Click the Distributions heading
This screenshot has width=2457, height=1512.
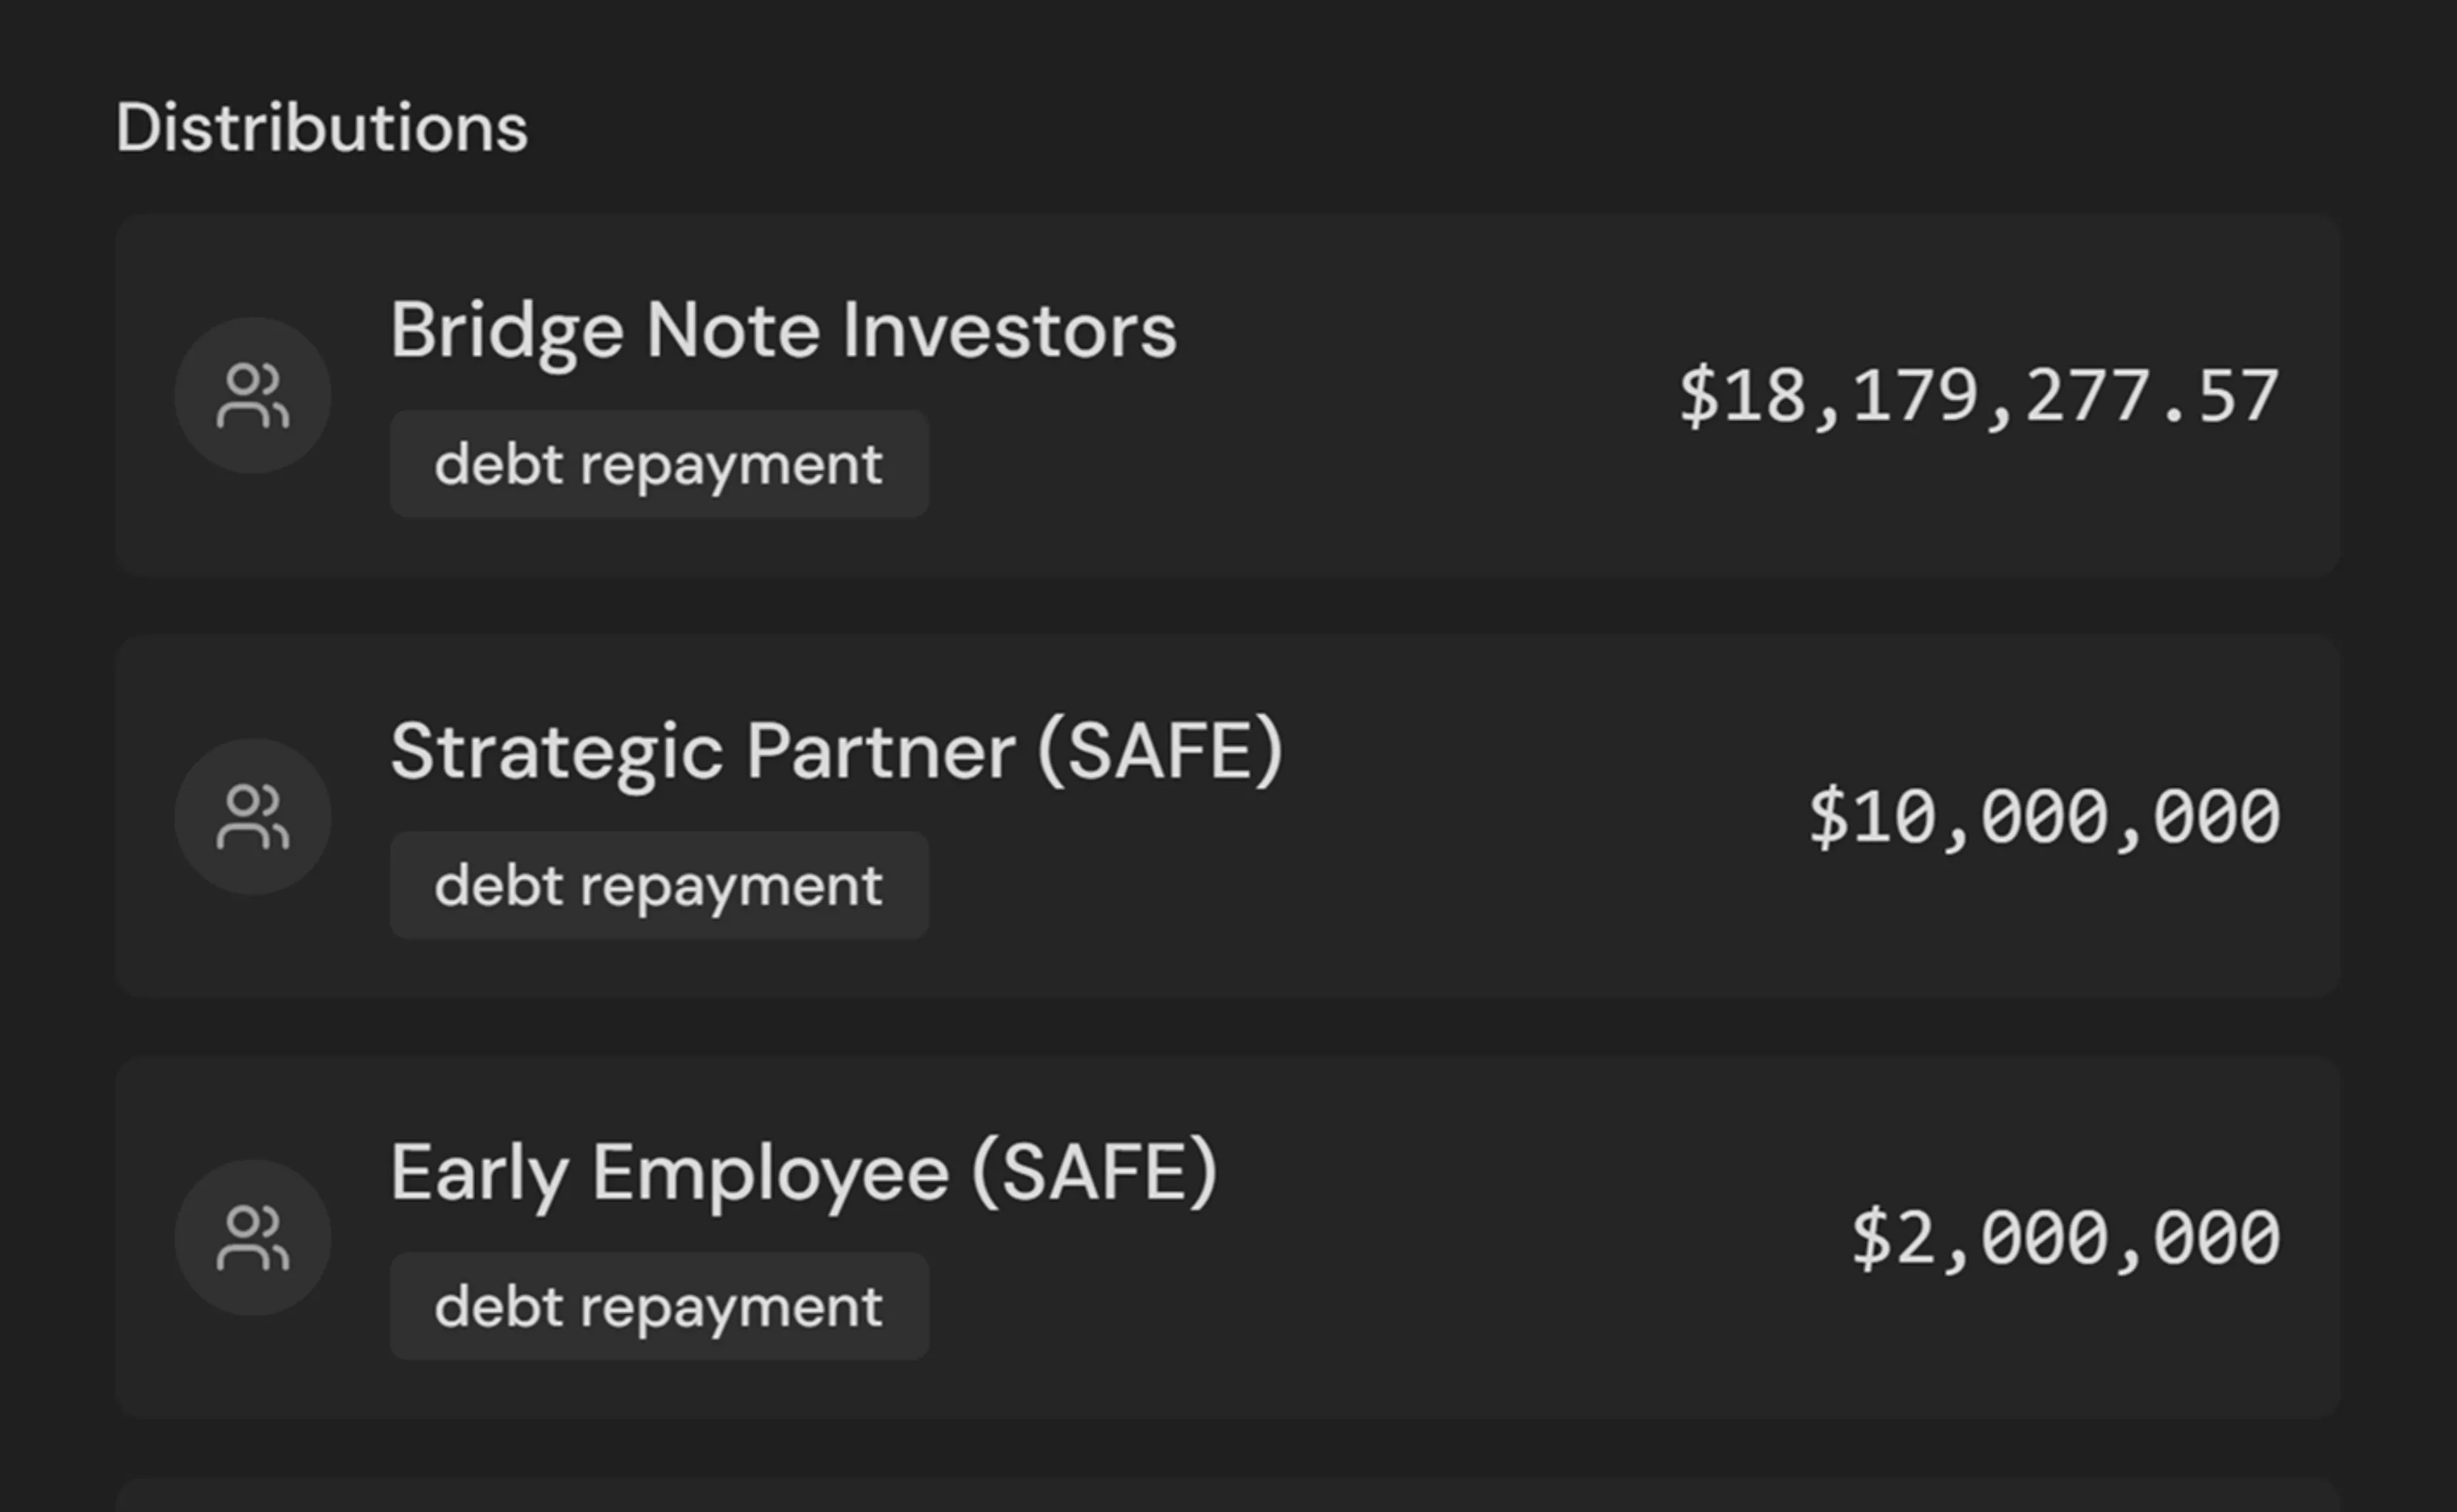click(321, 128)
